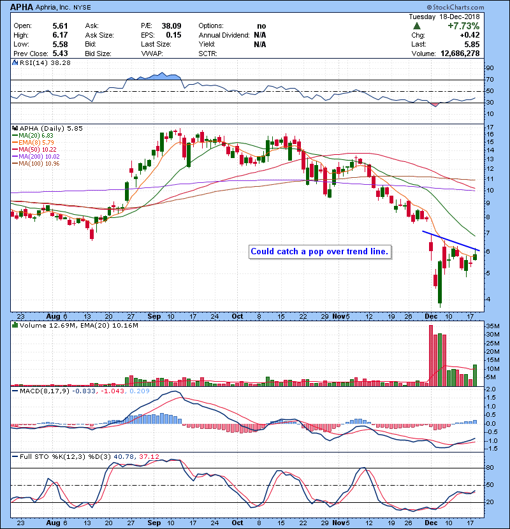This screenshot has width=510, height=529.
Task: Click the candlestick icon beside APHA (Daily)
Action: 15,129
